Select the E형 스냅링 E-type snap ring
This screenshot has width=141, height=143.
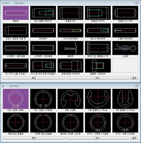[70, 99]
